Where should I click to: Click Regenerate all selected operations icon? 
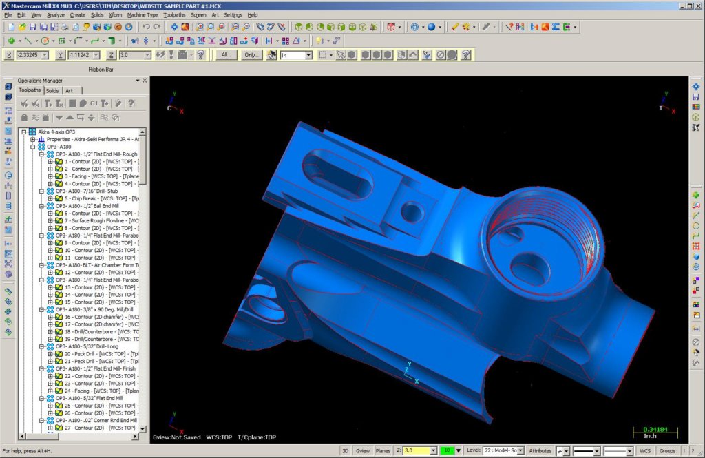click(x=48, y=103)
